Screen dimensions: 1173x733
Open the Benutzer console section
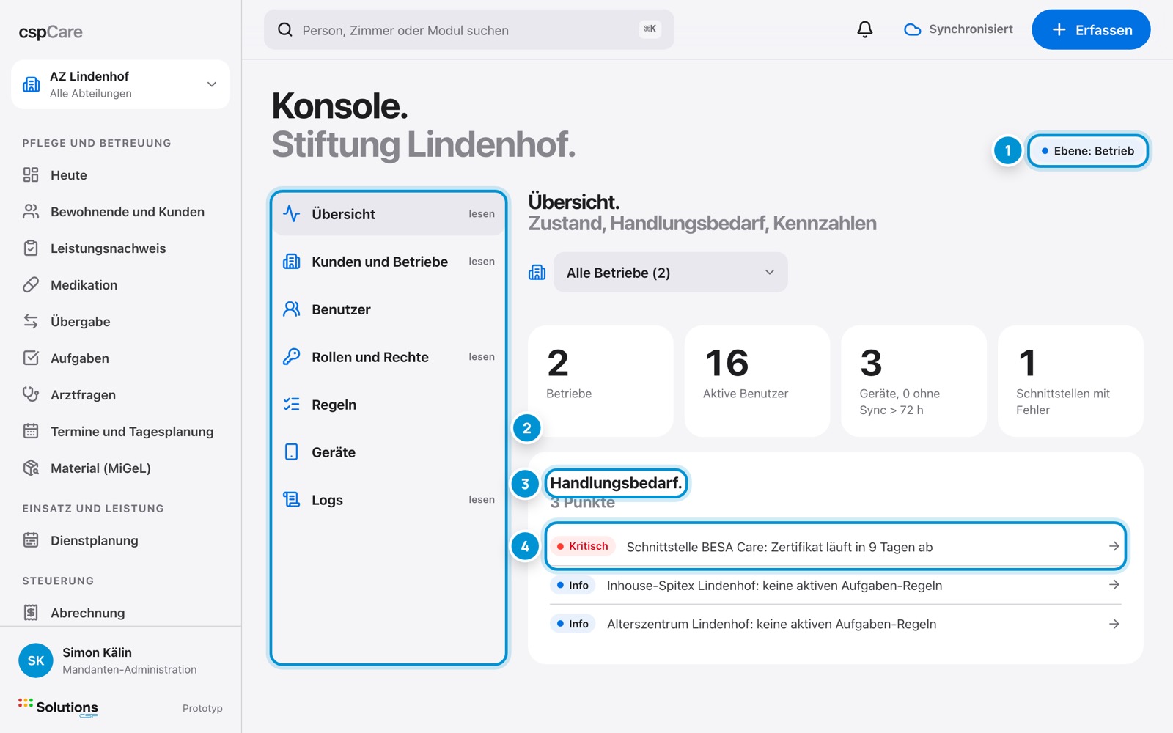389,309
